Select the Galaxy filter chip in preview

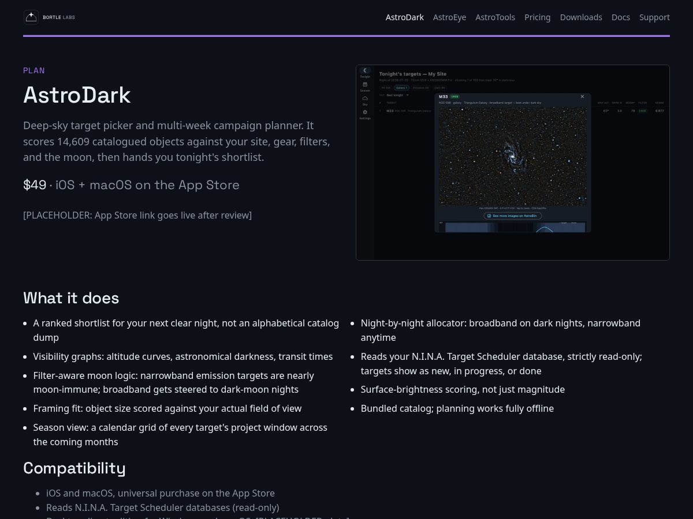click(401, 88)
